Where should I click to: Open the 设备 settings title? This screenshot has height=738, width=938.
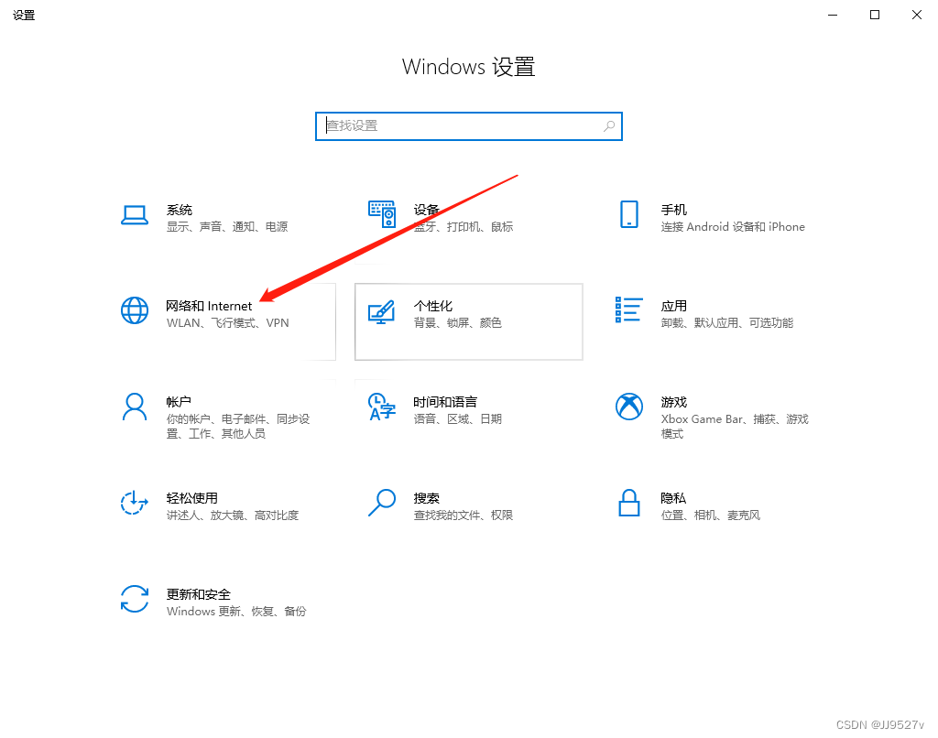point(427,210)
